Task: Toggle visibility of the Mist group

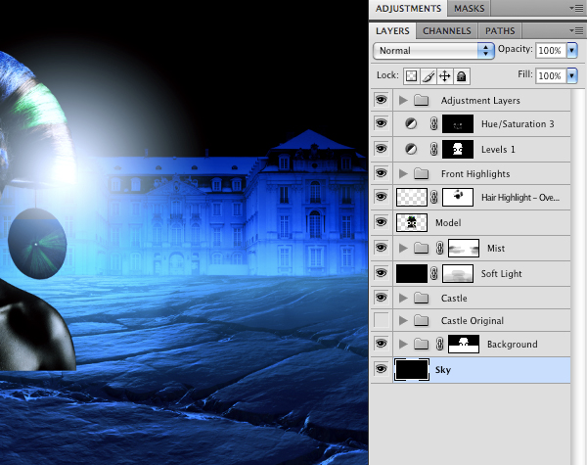Action: [382, 248]
